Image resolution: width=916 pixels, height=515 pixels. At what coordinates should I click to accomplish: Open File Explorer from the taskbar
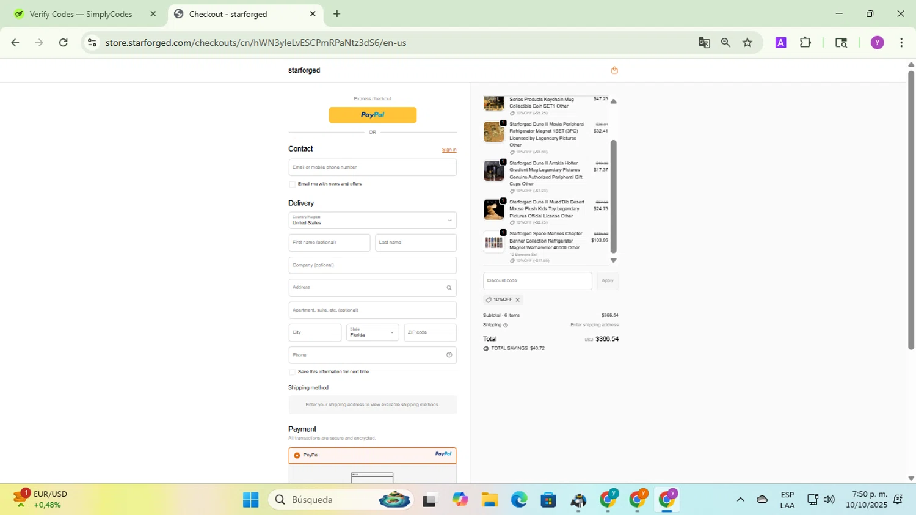(489, 500)
